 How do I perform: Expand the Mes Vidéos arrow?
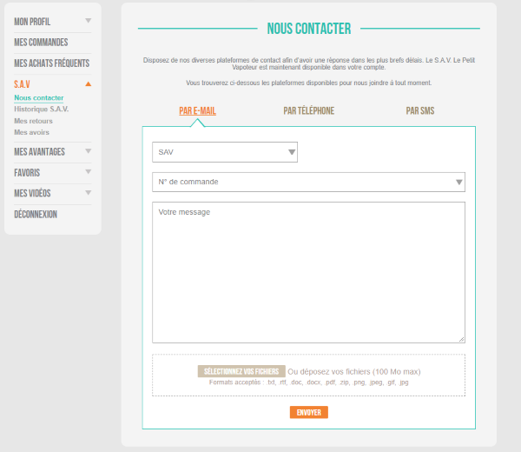click(x=88, y=193)
